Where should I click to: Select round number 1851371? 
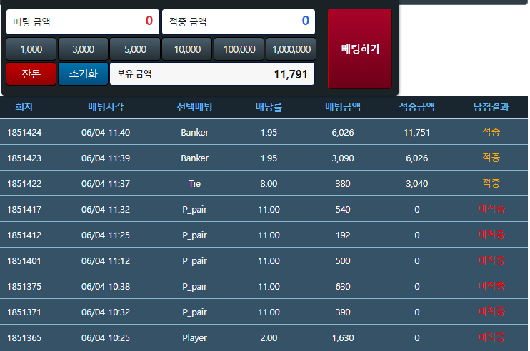click(24, 312)
